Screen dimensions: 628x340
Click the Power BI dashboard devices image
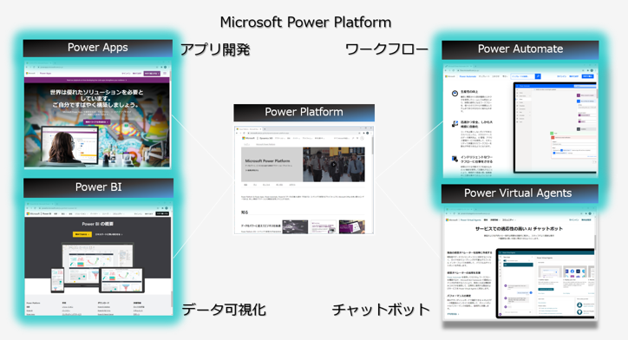(97, 267)
